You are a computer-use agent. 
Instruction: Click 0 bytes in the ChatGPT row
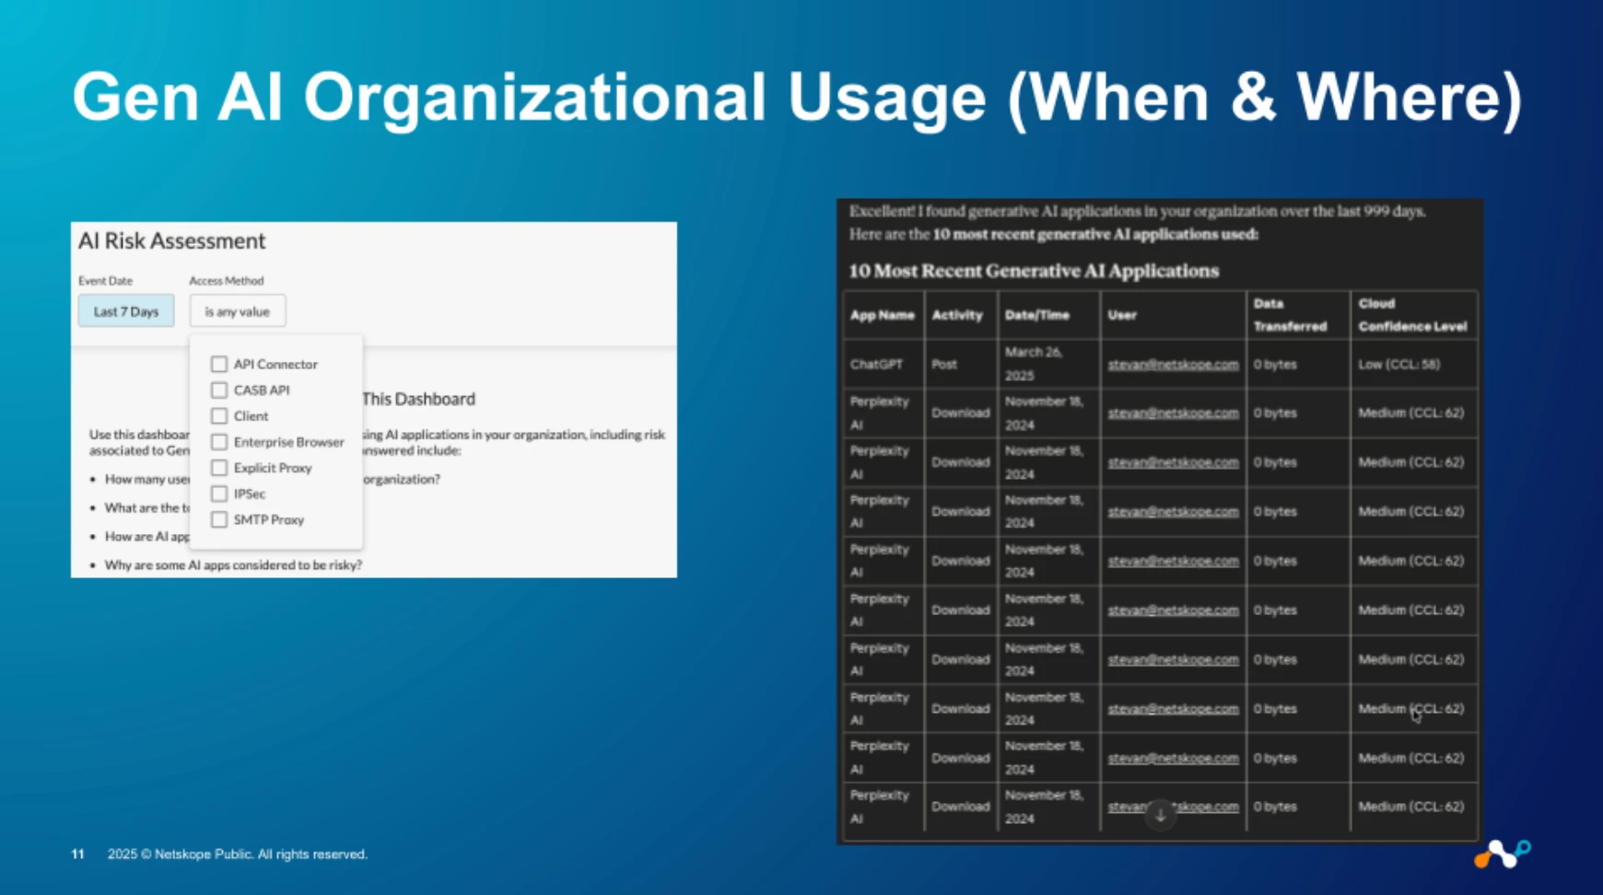pyautogui.click(x=1275, y=365)
